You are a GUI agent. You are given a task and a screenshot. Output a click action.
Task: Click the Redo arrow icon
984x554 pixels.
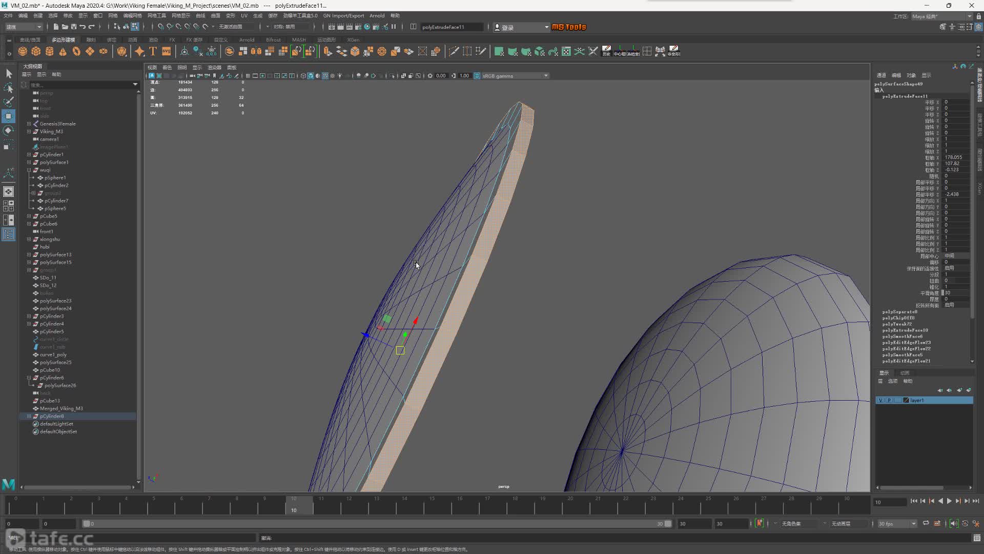coord(92,27)
